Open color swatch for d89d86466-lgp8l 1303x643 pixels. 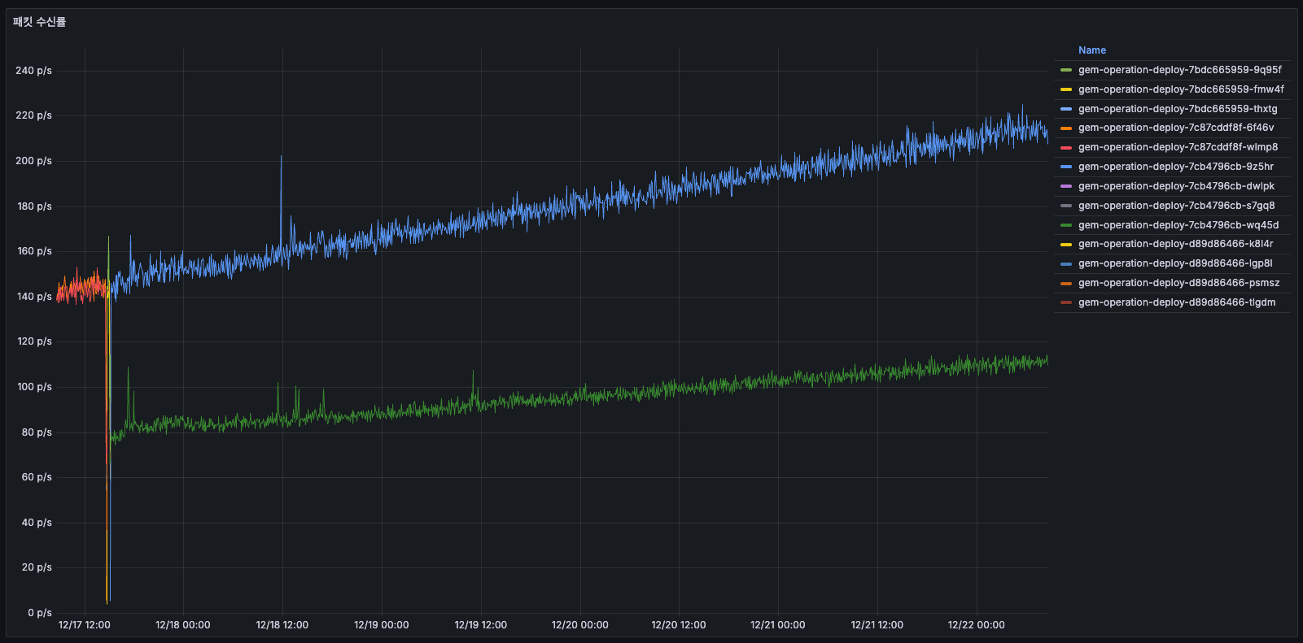click(x=1065, y=263)
